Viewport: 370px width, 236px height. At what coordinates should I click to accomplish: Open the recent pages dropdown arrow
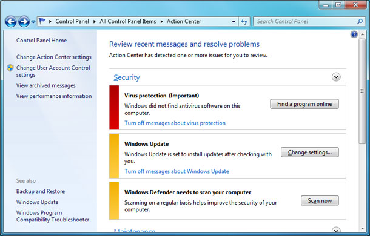coord(33,22)
